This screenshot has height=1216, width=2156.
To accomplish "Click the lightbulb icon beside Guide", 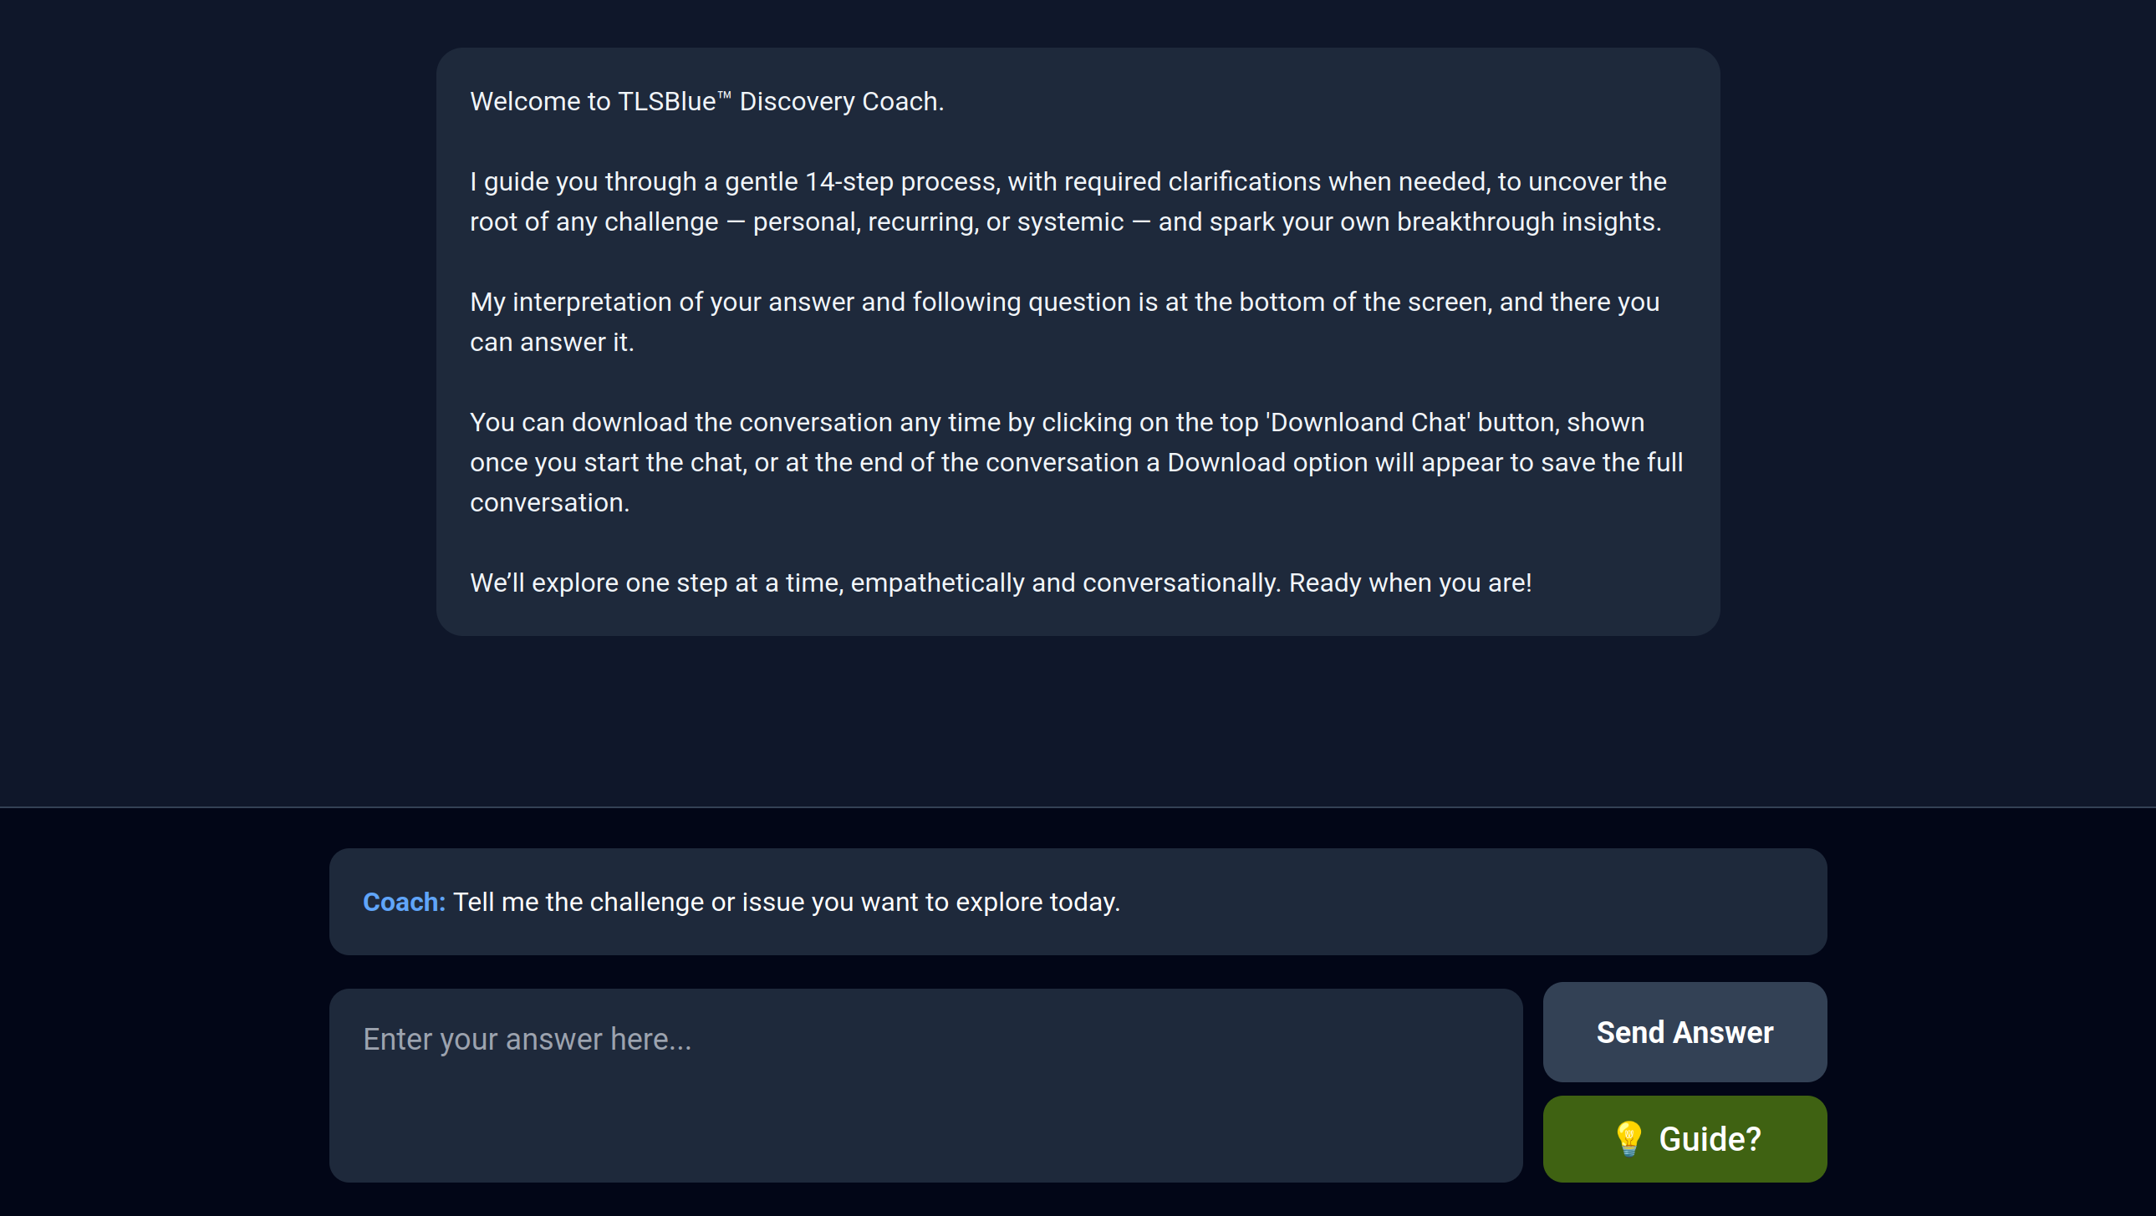I will tap(1628, 1138).
